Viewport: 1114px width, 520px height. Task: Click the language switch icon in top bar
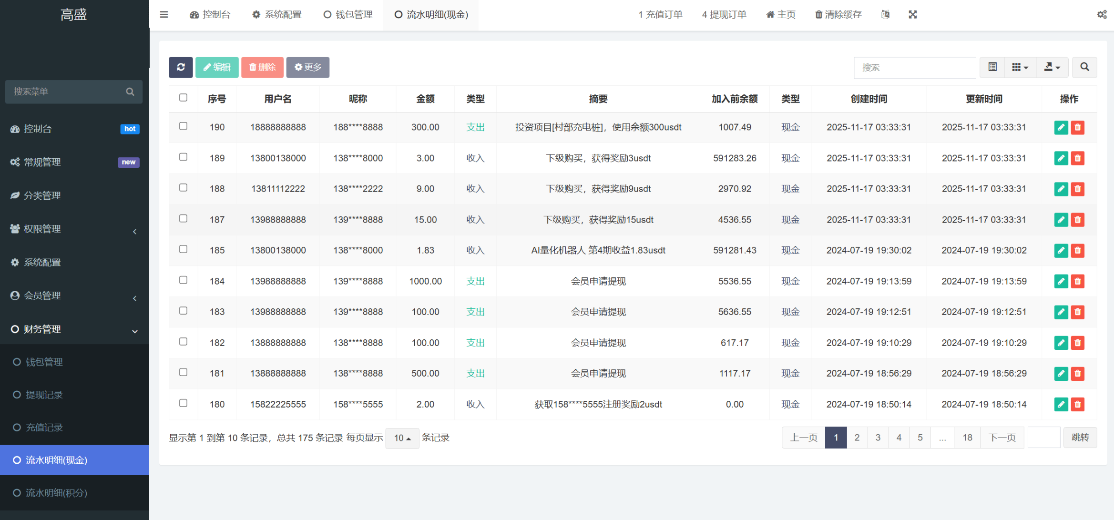pyautogui.click(x=885, y=14)
